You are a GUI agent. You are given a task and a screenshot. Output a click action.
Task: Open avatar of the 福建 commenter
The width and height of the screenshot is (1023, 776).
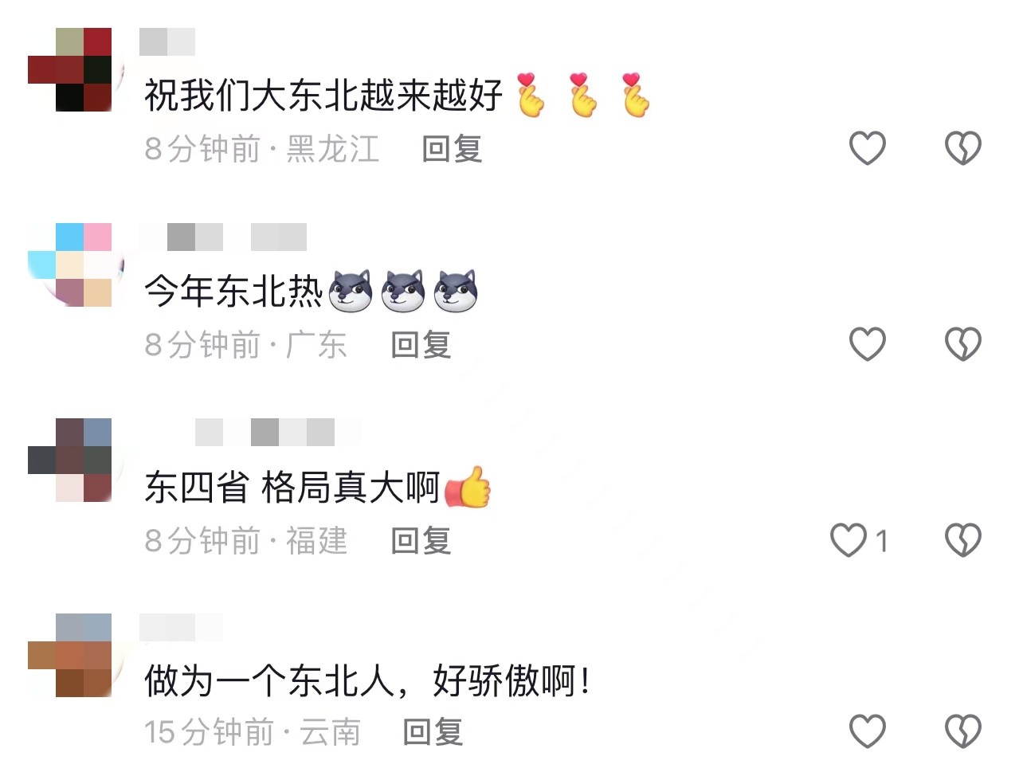[70, 461]
